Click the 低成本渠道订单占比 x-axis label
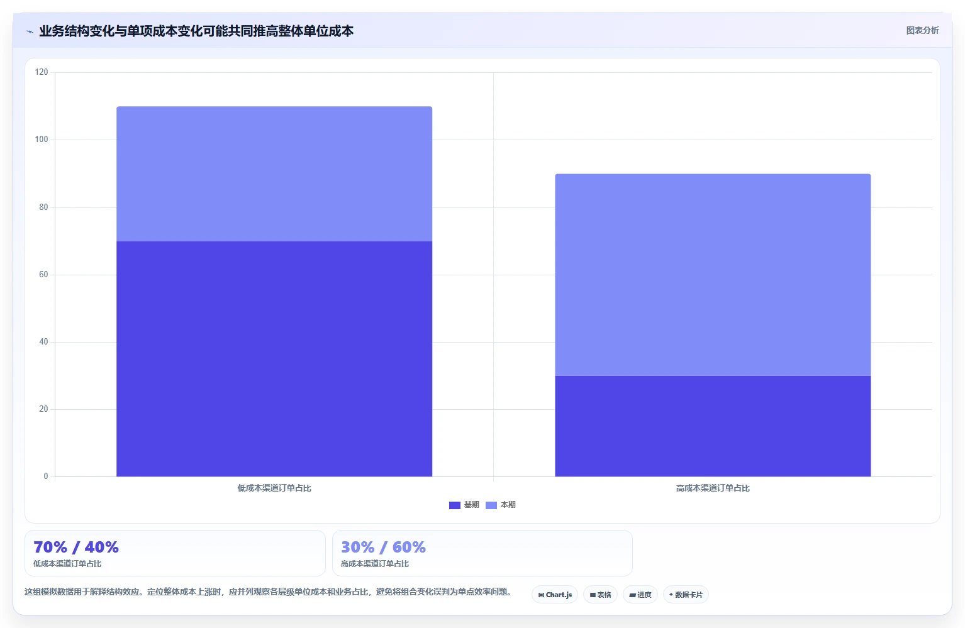This screenshot has width=965, height=628. (x=274, y=488)
